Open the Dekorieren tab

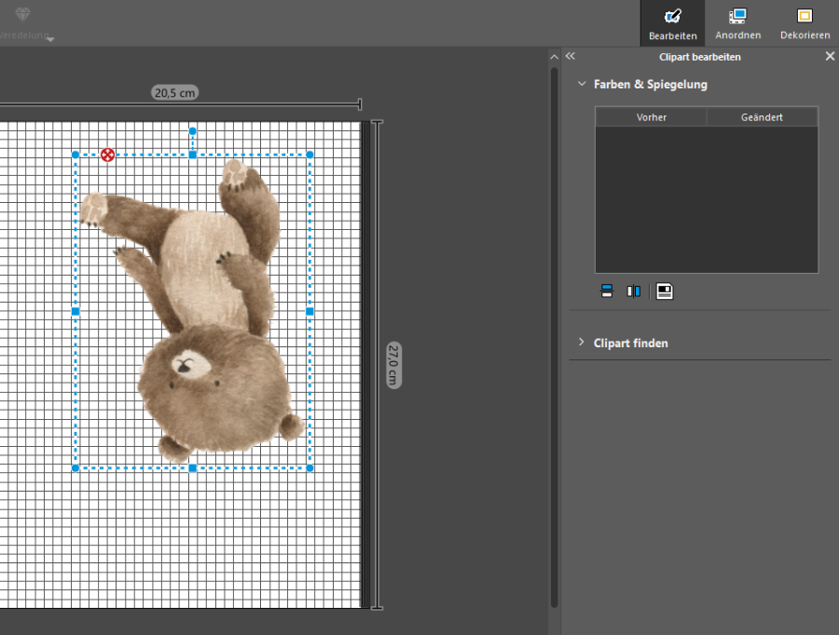pyautogui.click(x=805, y=24)
